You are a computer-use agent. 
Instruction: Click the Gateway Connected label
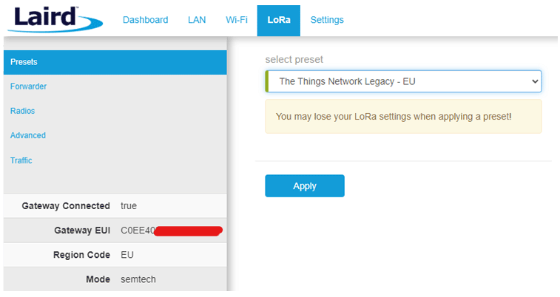pos(66,206)
